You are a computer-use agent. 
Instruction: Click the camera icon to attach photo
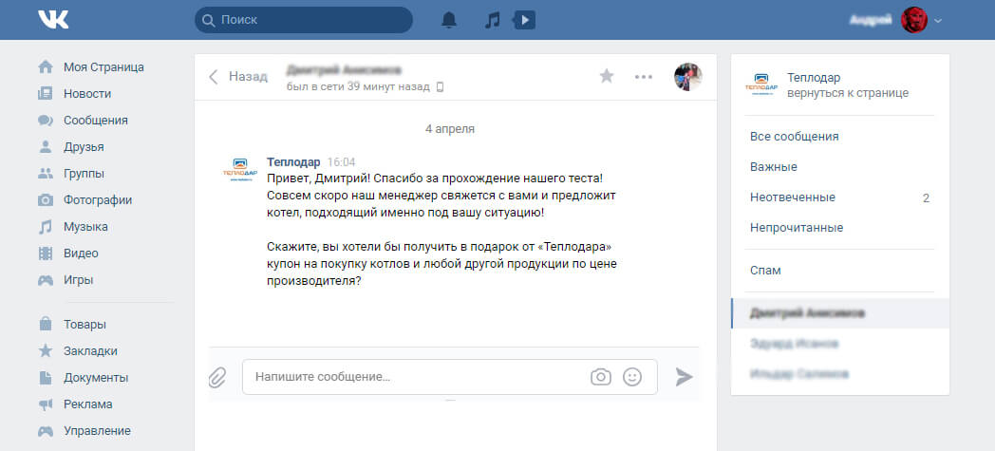point(600,377)
